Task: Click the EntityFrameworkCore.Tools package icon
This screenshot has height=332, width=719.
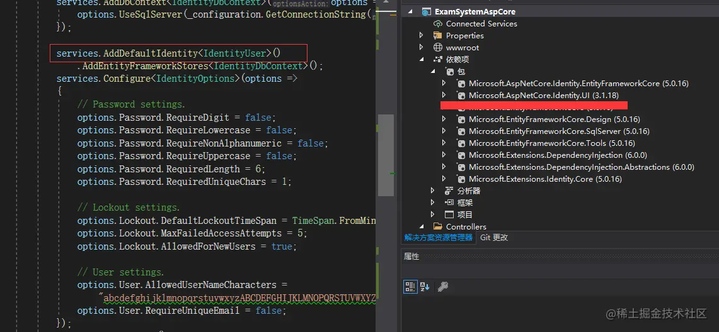Action: [461, 143]
